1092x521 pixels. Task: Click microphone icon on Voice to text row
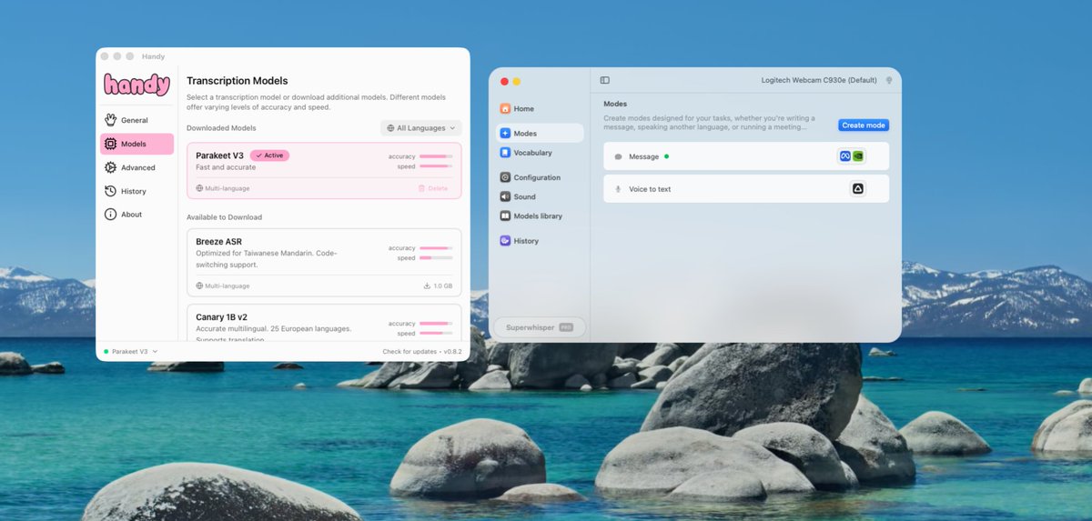click(x=618, y=189)
